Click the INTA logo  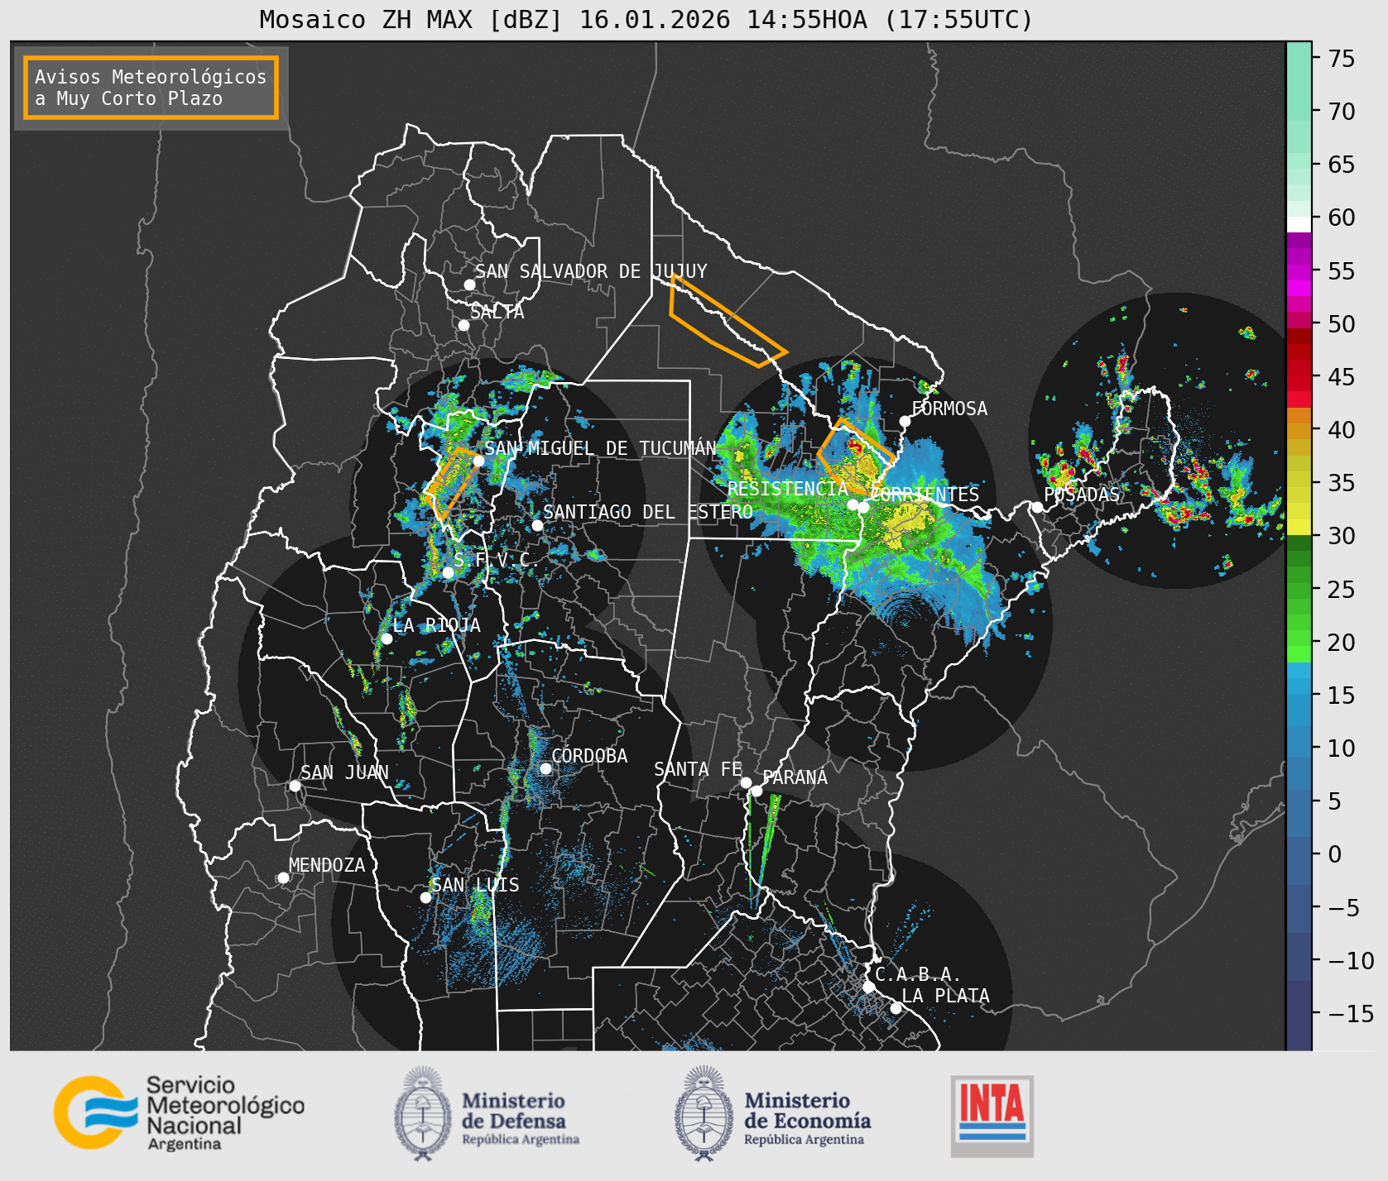(992, 1116)
